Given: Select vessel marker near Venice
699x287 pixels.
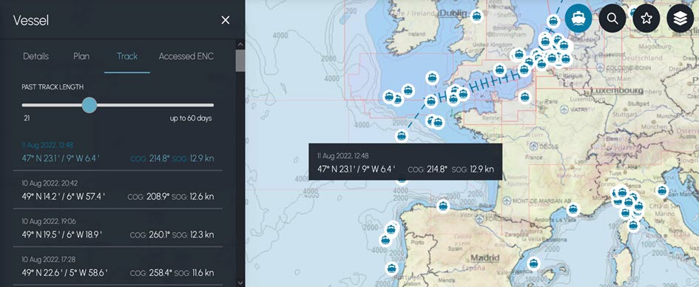Looking at the screenshot, I should (x=662, y=191).
